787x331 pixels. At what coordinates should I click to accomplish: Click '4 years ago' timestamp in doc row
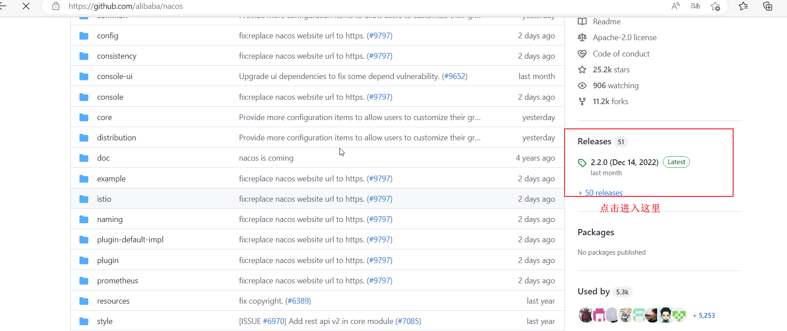(535, 158)
